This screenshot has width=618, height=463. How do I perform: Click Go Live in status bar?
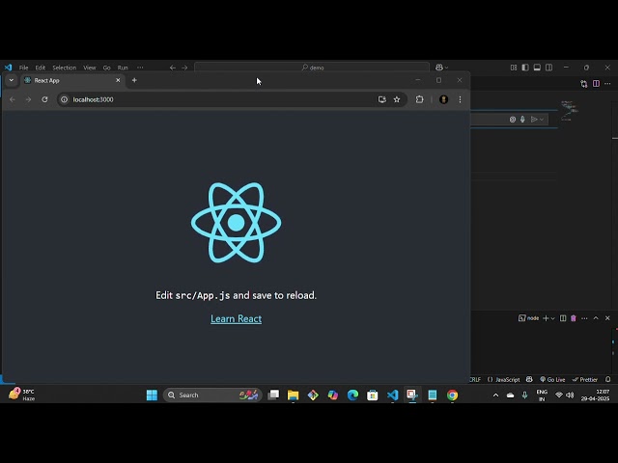pyautogui.click(x=552, y=380)
